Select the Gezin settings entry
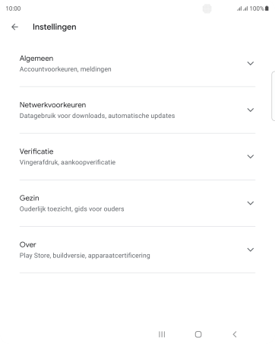Viewport: 275px width, 344px height. pyautogui.click(x=137, y=203)
